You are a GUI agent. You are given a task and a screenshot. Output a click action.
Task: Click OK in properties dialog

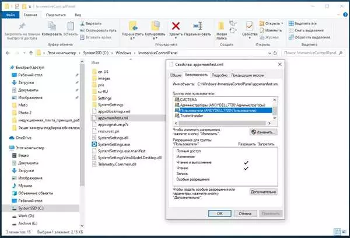(220, 213)
